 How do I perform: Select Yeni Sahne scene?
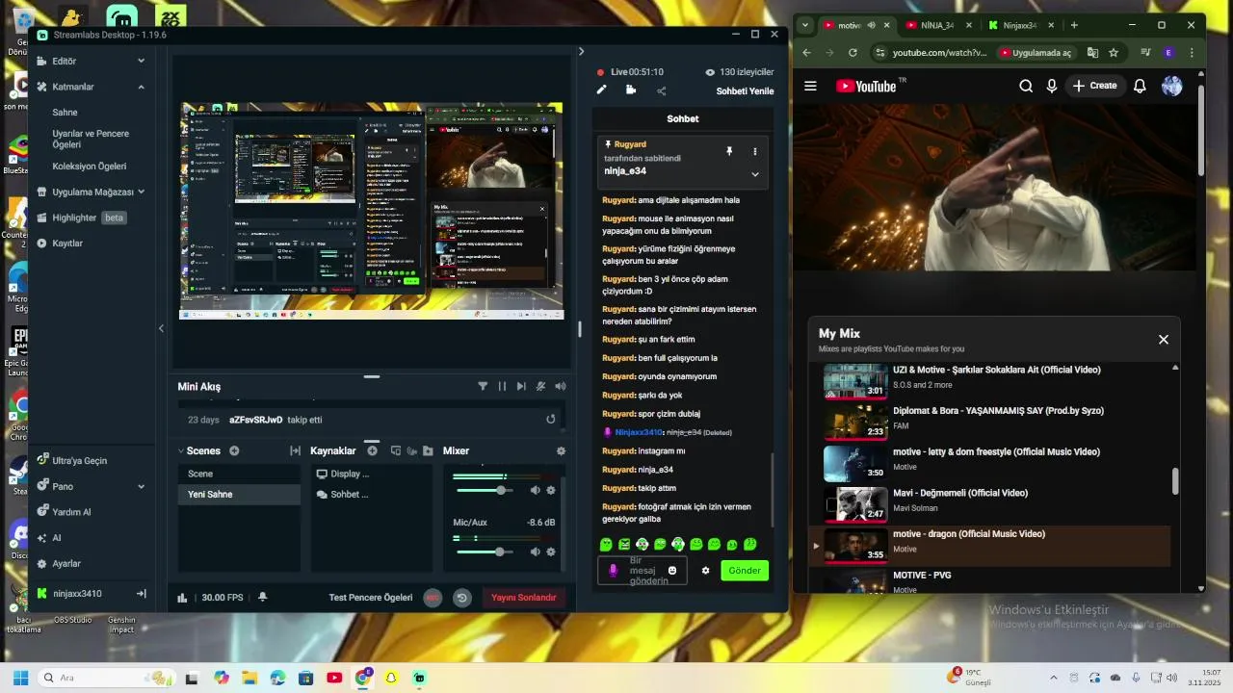(239, 494)
